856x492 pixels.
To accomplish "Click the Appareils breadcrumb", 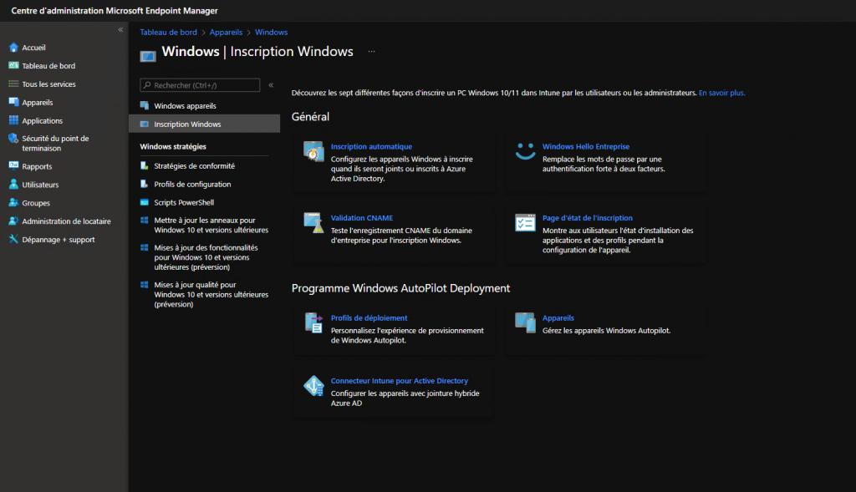I will coord(226,33).
